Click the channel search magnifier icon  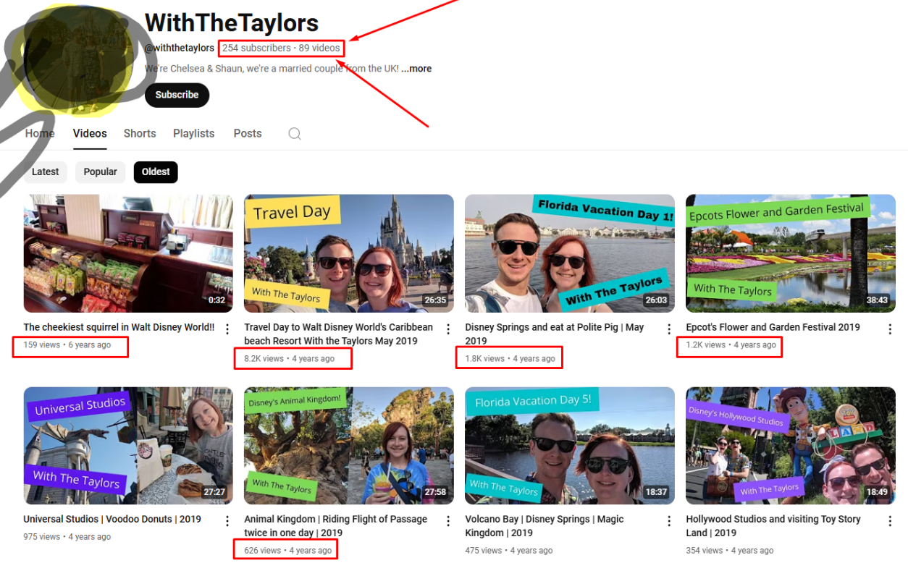pyautogui.click(x=295, y=134)
